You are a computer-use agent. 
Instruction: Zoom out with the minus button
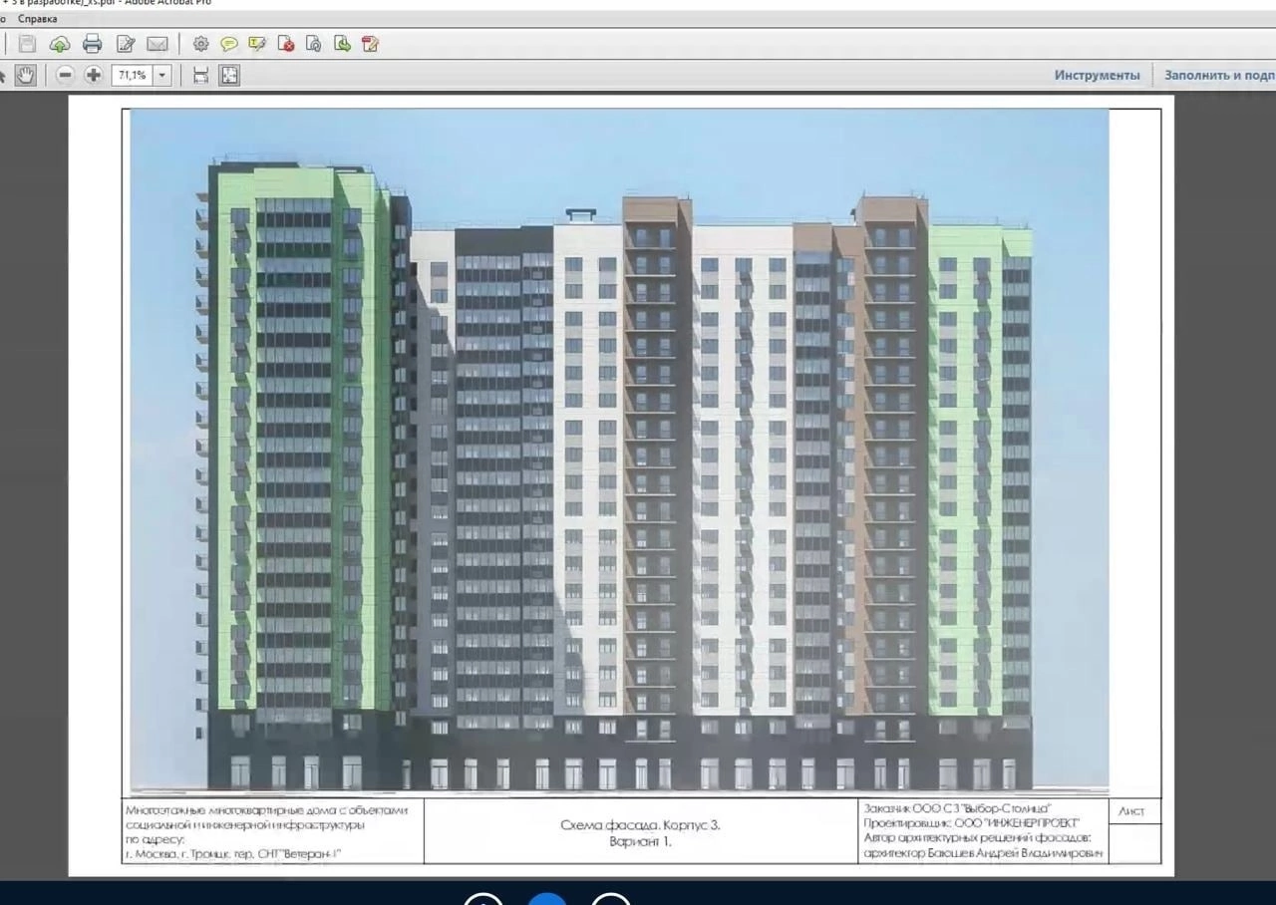pos(65,75)
